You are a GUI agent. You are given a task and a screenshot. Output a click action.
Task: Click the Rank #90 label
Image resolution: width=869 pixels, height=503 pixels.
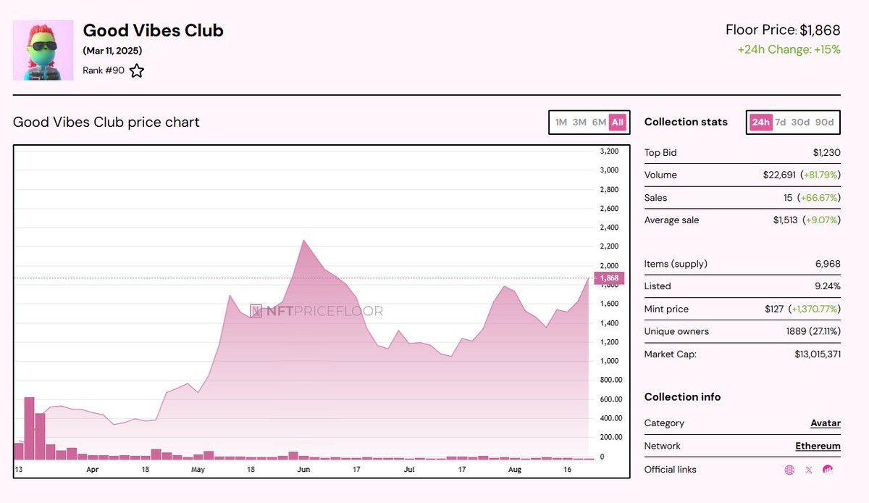click(x=104, y=71)
